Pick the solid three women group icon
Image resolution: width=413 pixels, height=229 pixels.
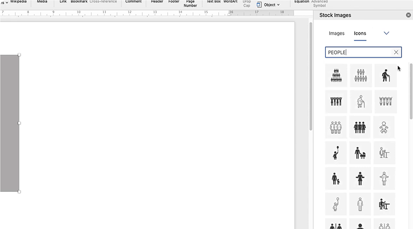tap(360, 127)
